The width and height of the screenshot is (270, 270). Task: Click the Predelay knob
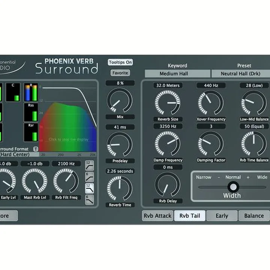(x=120, y=144)
